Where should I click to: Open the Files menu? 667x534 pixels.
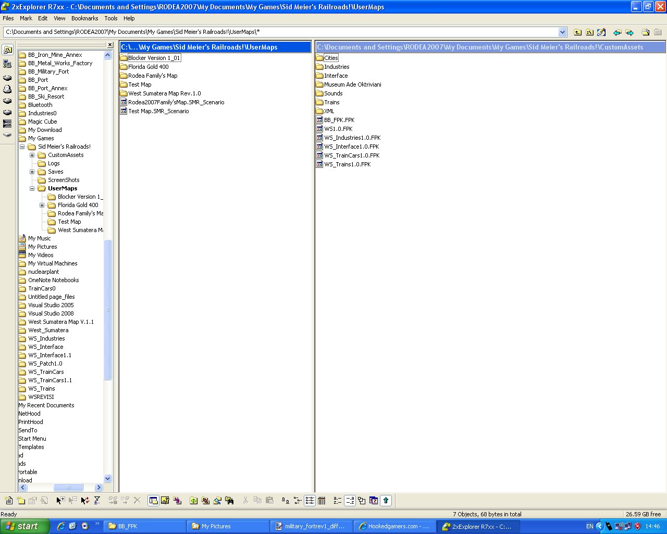8,18
